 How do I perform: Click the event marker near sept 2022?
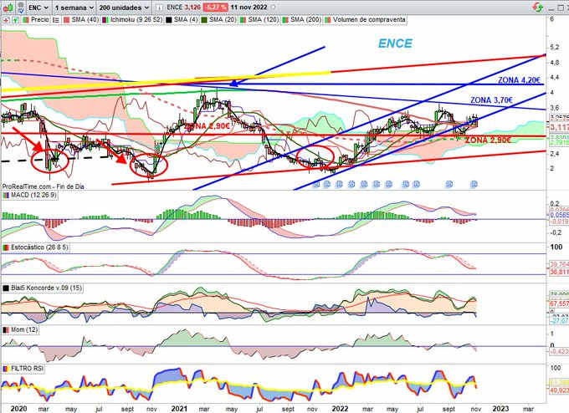(449, 184)
